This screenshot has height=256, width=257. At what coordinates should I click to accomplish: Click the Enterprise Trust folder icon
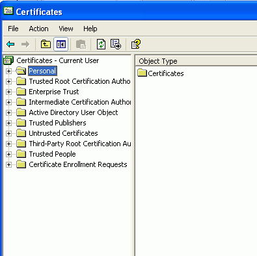[x=21, y=92]
